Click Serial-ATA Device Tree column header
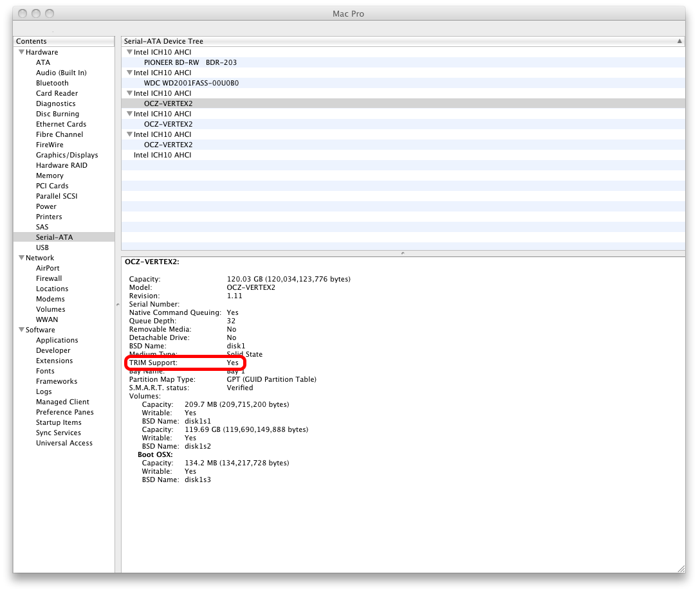698x592 pixels. 403,41
